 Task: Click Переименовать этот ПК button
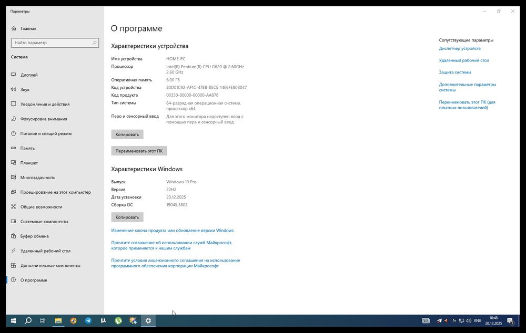[x=139, y=151]
